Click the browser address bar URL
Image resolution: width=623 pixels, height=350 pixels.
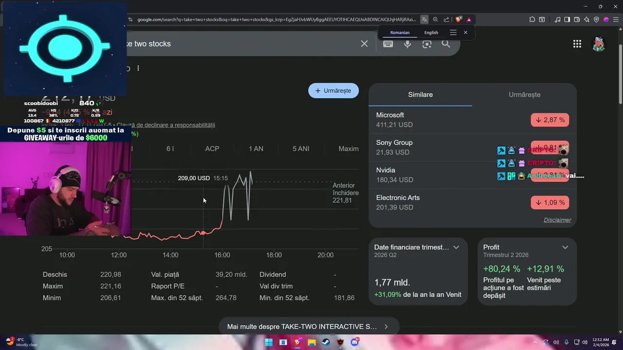click(x=276, y=19)
